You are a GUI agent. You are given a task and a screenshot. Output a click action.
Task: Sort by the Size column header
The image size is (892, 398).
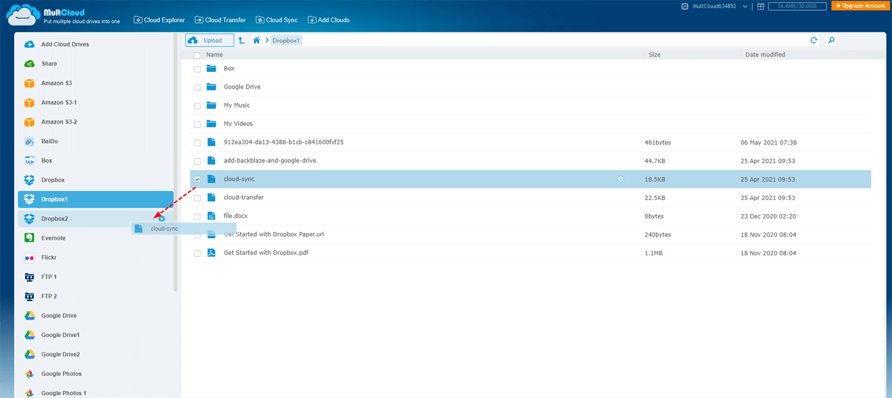click(654, 55)
